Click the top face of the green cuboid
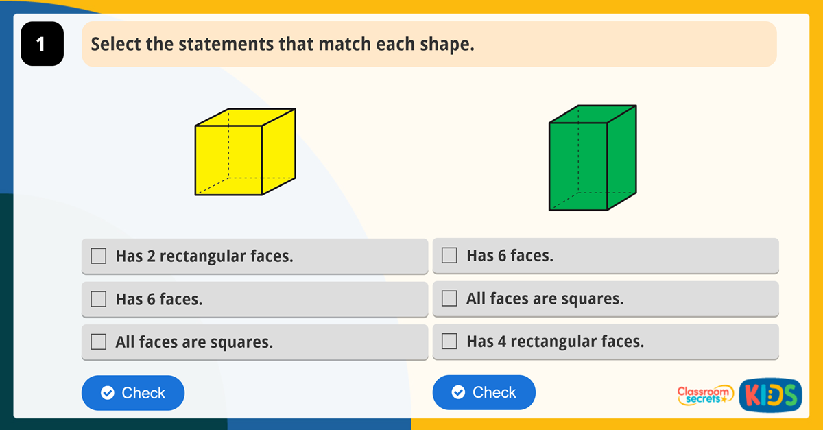Viewport: 823px width, 430px height. pyautogui.click(x=593, y=114)
